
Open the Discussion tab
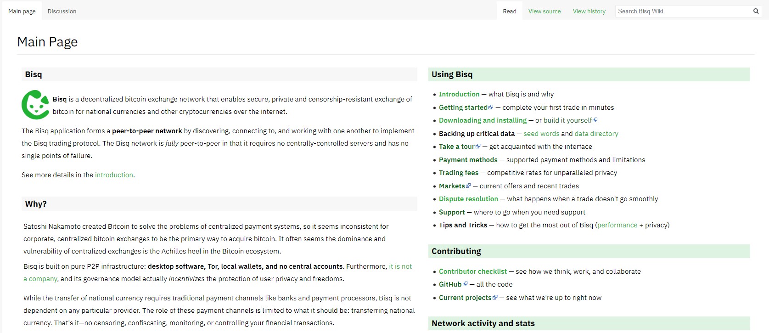[62, 11]
